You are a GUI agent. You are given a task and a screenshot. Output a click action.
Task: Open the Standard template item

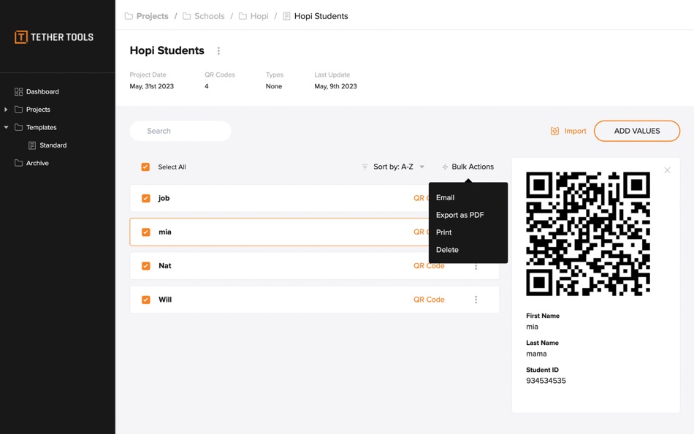pos(53,145)
